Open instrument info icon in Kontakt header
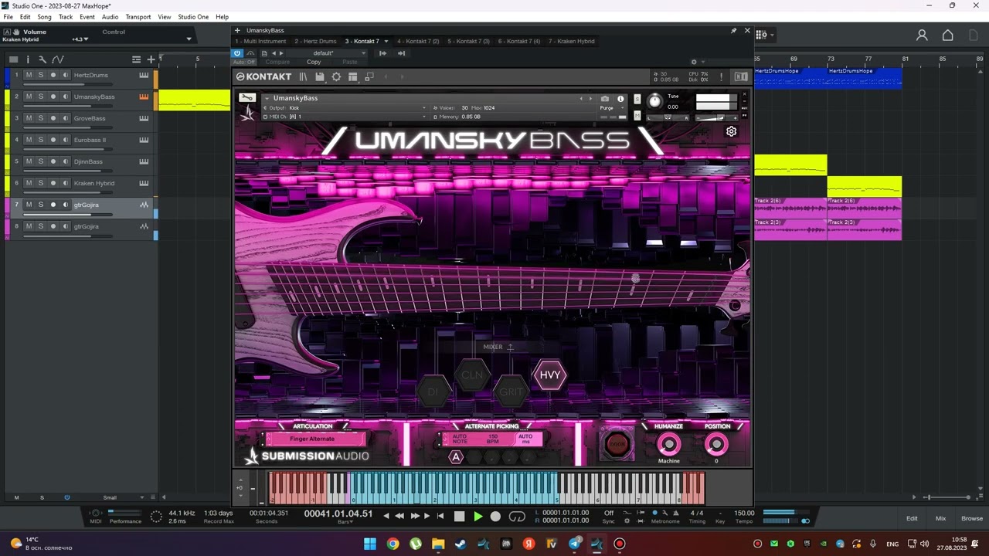The image size is (989, 556). [620, 99]
